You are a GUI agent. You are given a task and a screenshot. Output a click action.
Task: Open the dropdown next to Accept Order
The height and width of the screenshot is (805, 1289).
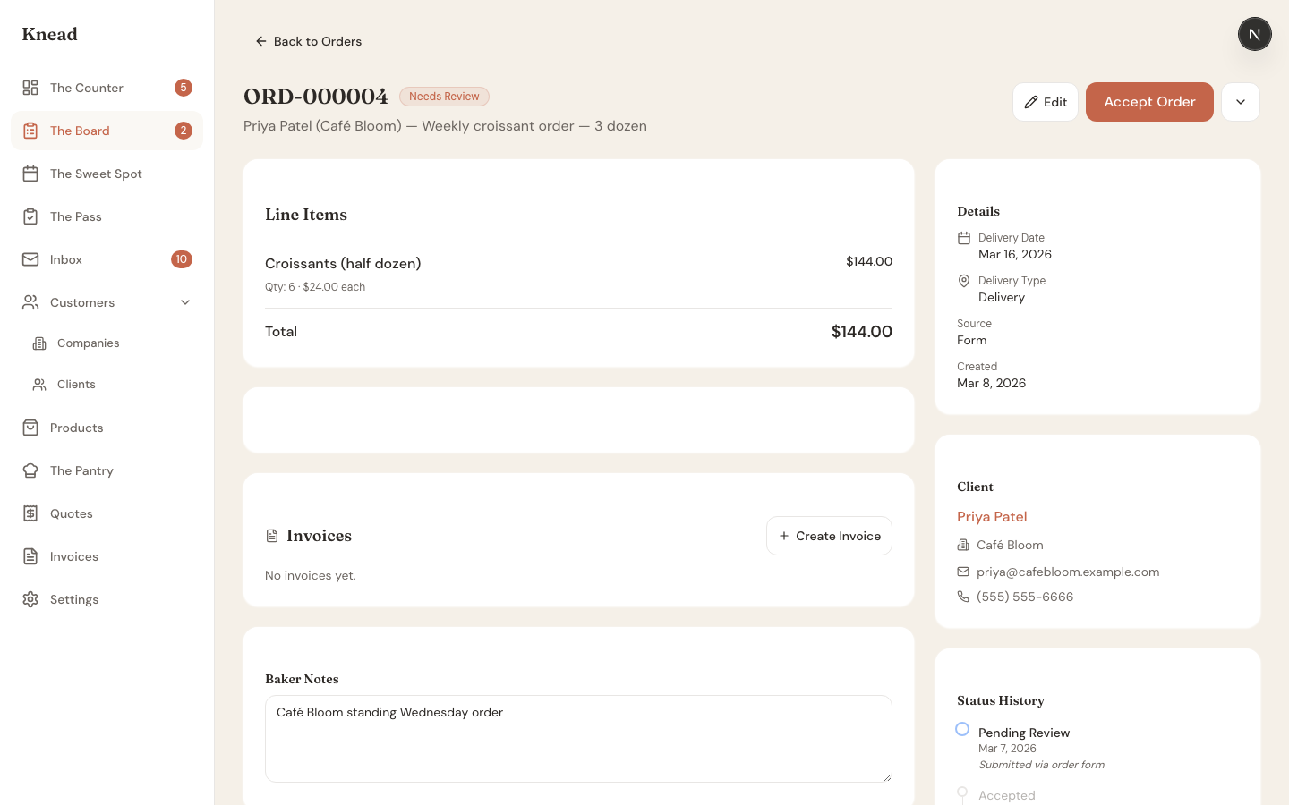(x=1241, y=102)
